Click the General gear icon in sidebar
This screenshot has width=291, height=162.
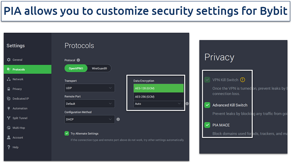(x=9, y=60)
